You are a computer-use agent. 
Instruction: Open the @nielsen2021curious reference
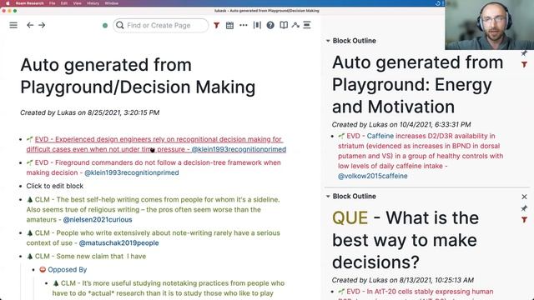[98, 219]
